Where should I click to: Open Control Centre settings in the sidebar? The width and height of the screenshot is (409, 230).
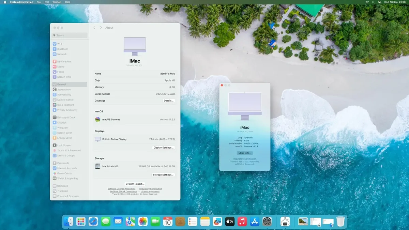70,100
